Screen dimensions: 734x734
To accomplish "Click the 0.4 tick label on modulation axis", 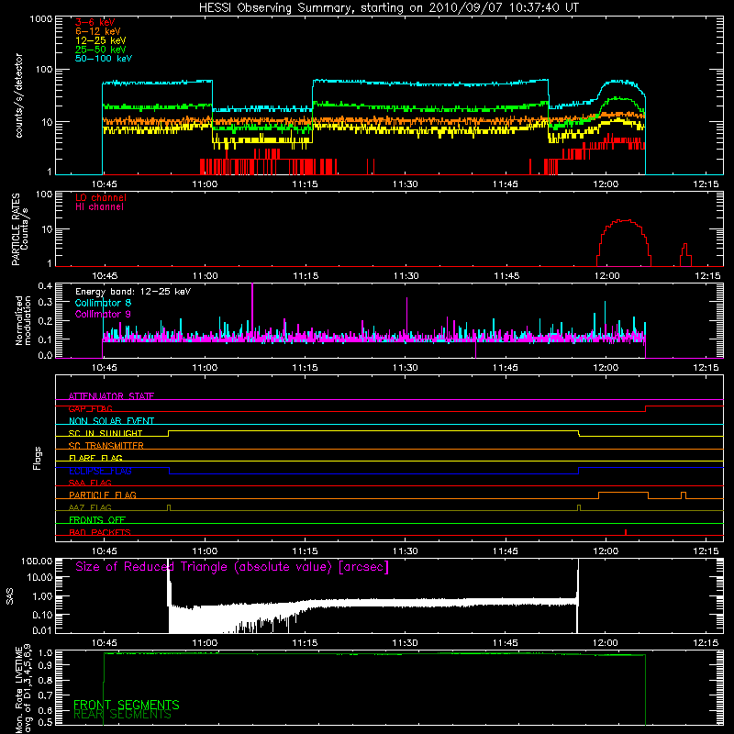I will (45, 286).
